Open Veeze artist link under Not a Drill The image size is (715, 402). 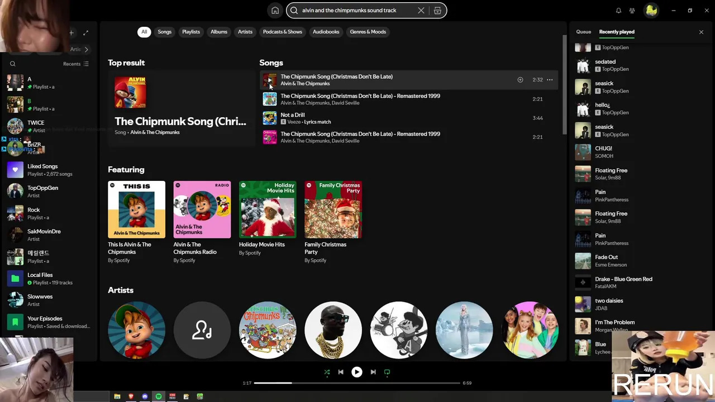click(x=294, y=122)
